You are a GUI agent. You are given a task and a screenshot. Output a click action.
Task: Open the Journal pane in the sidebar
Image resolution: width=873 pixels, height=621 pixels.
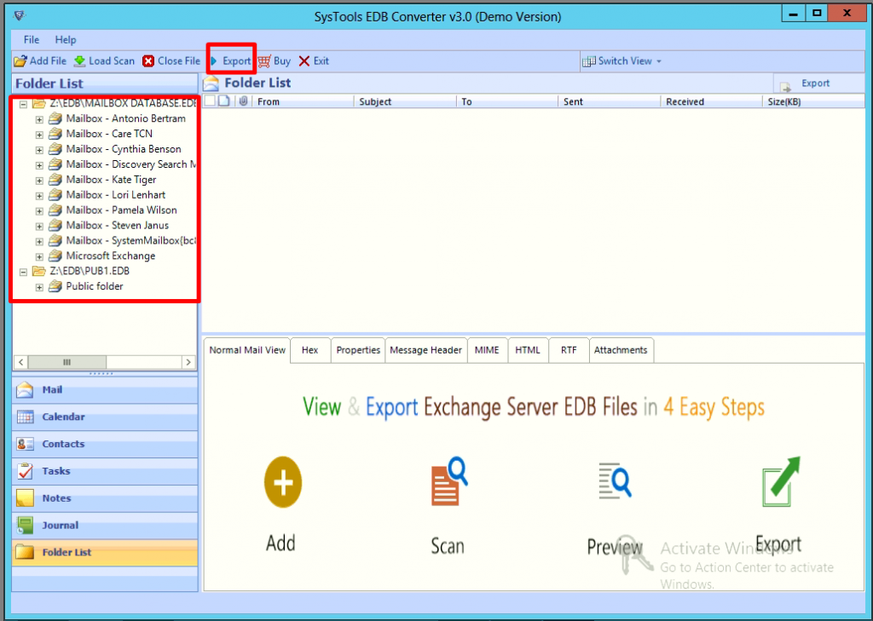point(105,526)
